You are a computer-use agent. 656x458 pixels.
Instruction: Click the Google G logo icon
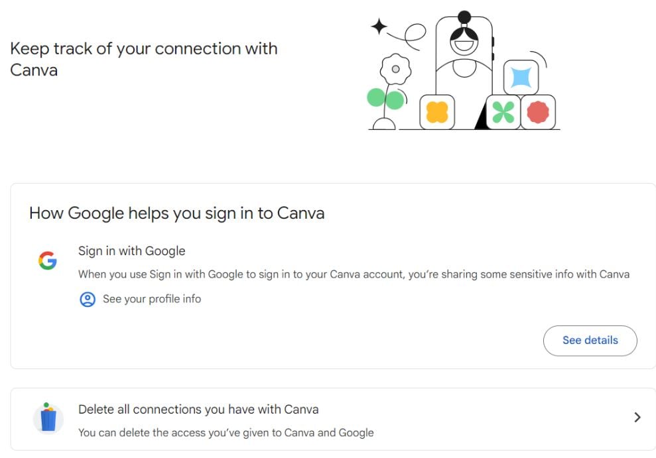(48, 260)
